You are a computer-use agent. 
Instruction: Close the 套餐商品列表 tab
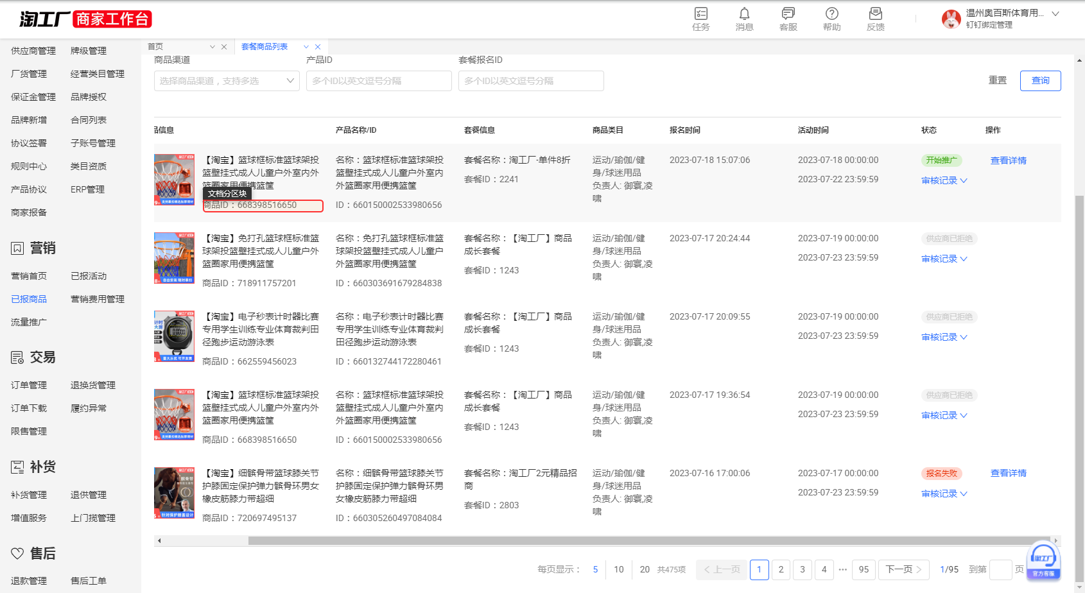click(x=318, y=47)
